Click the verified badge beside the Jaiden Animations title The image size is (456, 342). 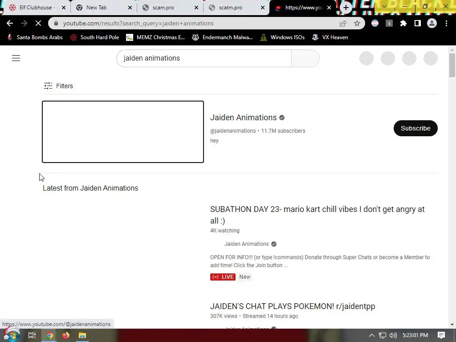click(x=282, y=118)
